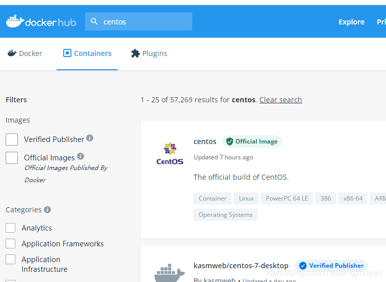Image resolution: width=386 pixels, height=282 pixels.
Task: Click the Categories section label
Action: coord(23,210)
